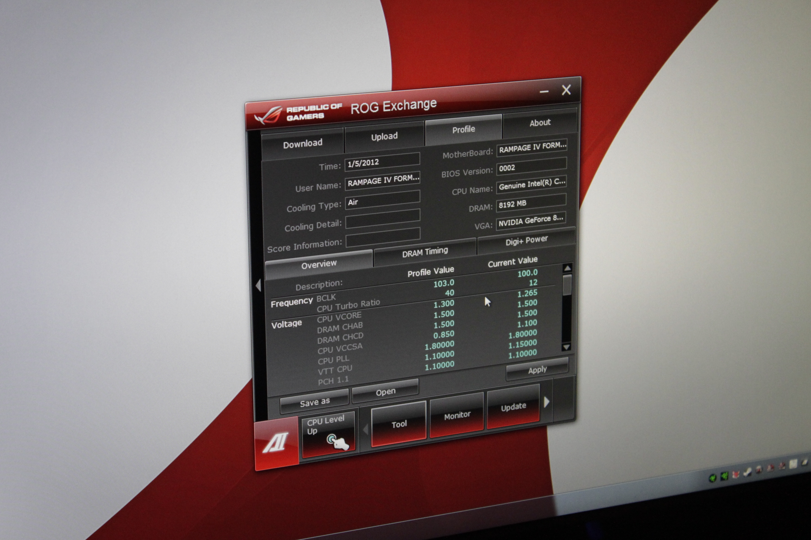Click the hand pointer icon in CPU Level Up
The image size is (811, 540).
338,442
